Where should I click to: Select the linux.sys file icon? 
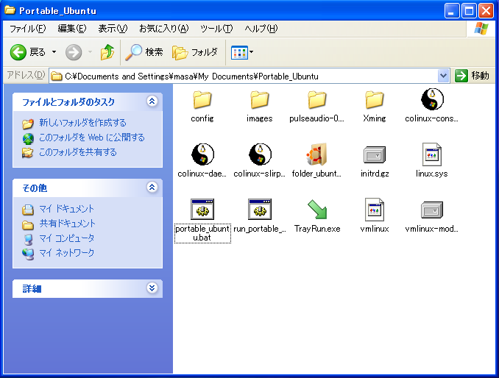(x=432, y=154)
